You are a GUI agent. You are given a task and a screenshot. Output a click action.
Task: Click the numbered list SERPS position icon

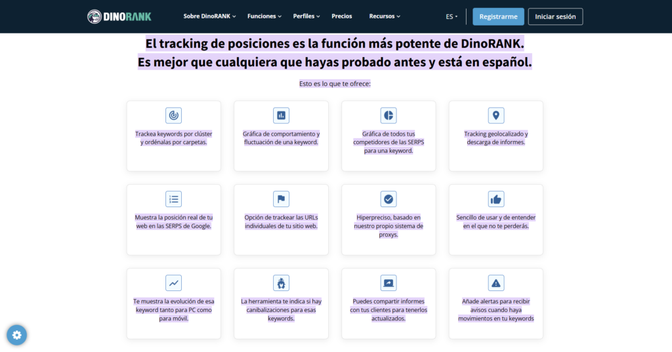tap(173, 199)
